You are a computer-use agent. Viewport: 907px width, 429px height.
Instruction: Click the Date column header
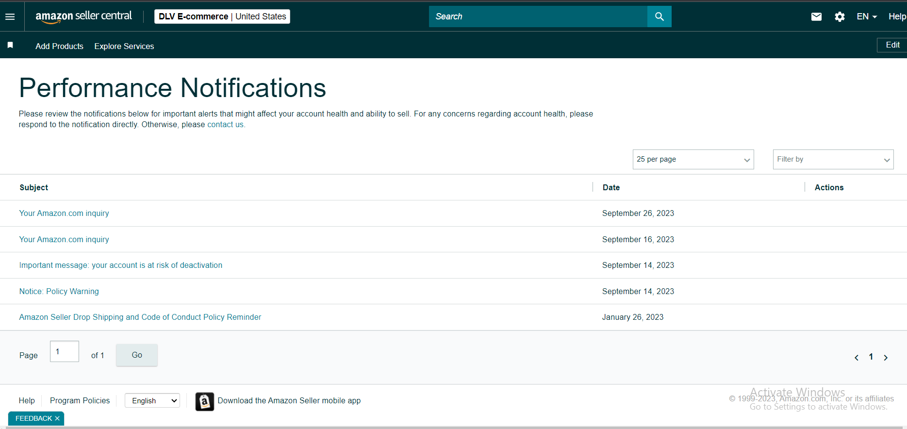(611, 187)
